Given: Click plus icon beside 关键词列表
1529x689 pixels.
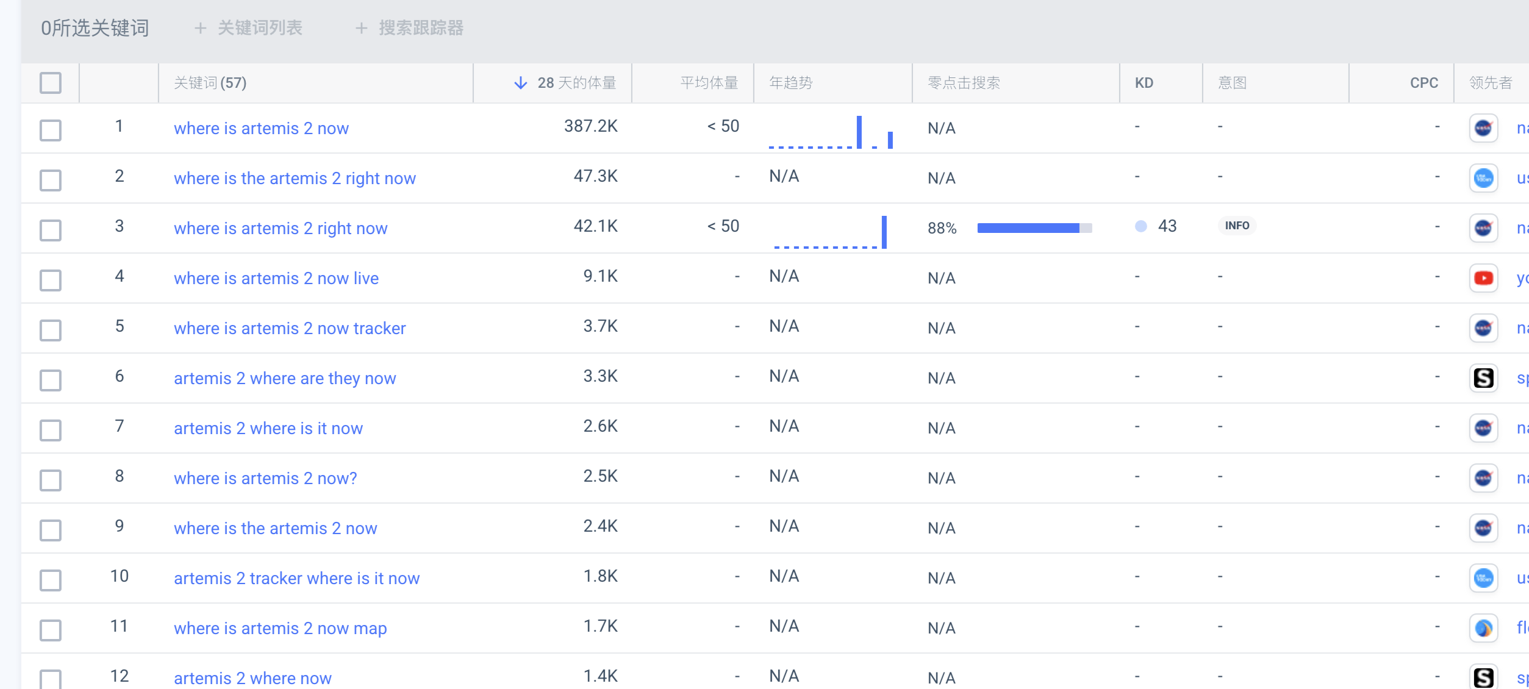Looking at the screenshot, I should 200,28.
